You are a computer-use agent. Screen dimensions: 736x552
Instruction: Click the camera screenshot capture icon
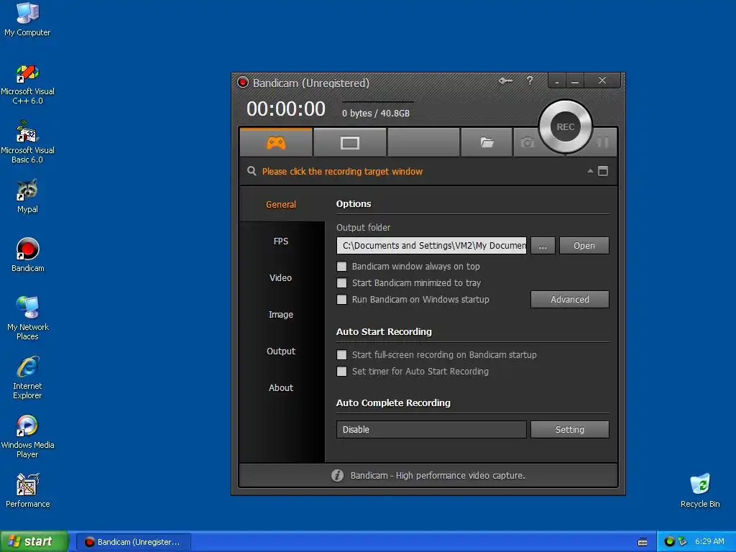pyautogui.click(x=528, y=142)
